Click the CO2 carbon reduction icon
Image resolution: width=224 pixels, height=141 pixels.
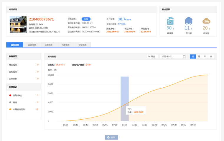170,21
